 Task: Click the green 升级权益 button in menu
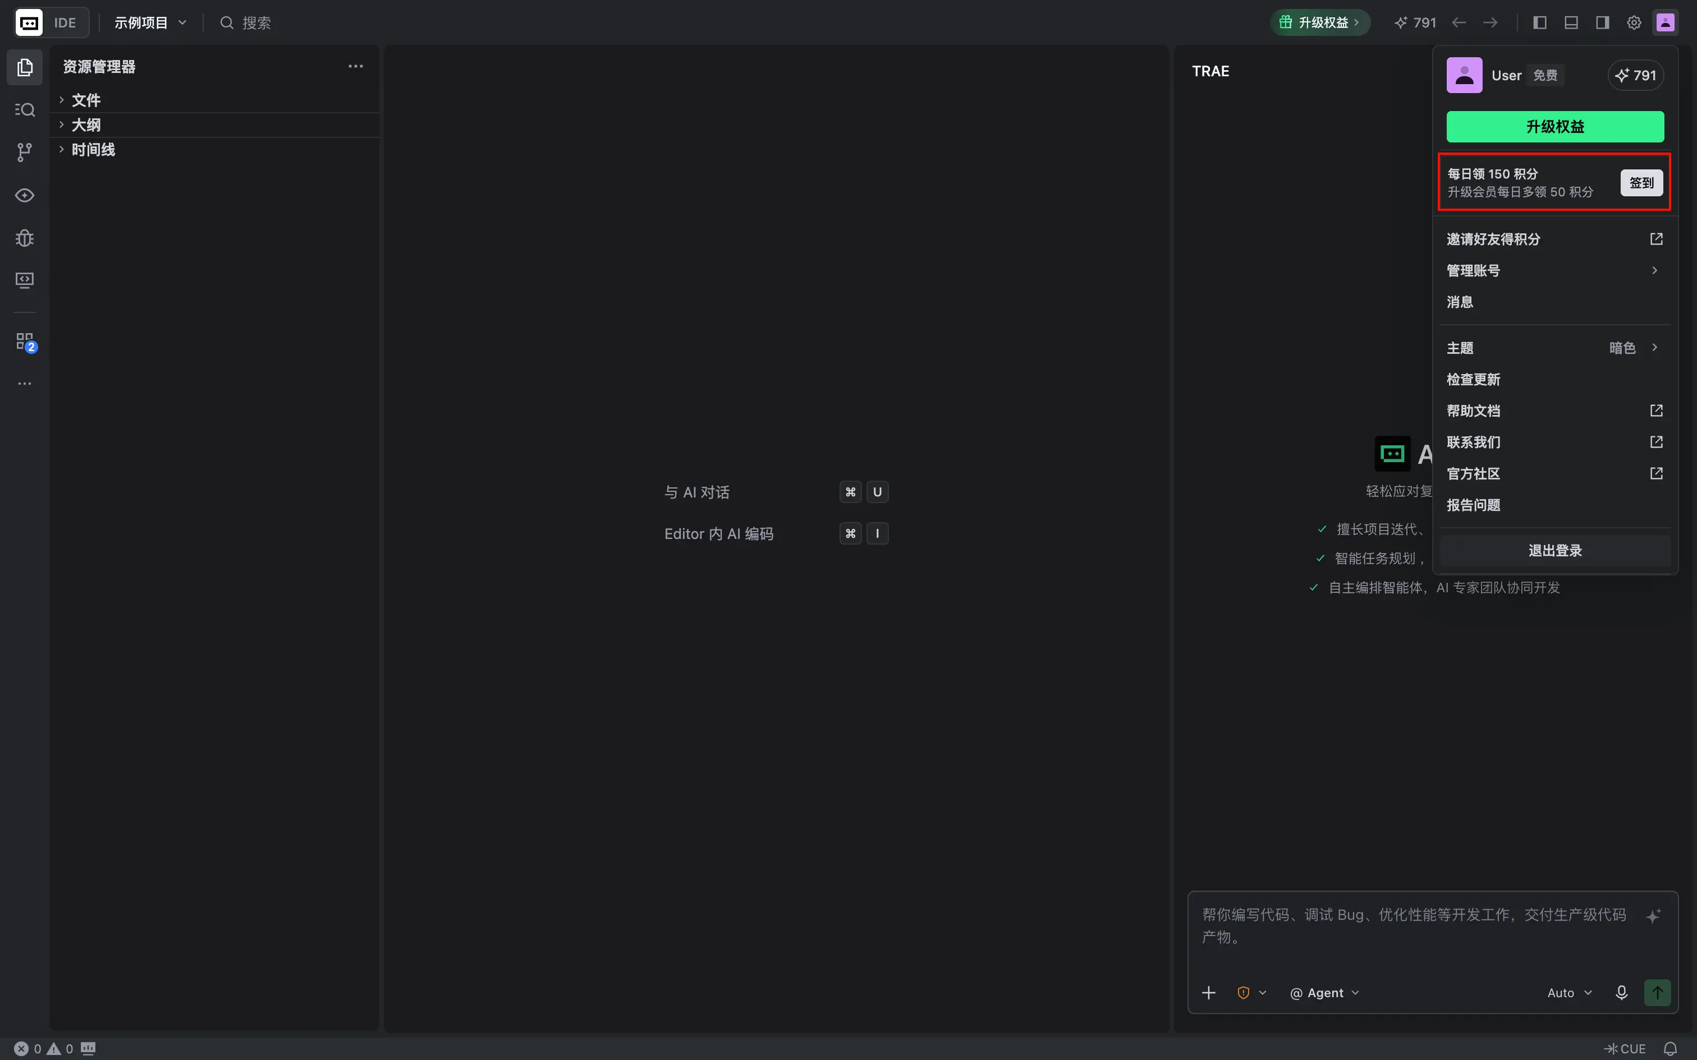pos(1554,127)
